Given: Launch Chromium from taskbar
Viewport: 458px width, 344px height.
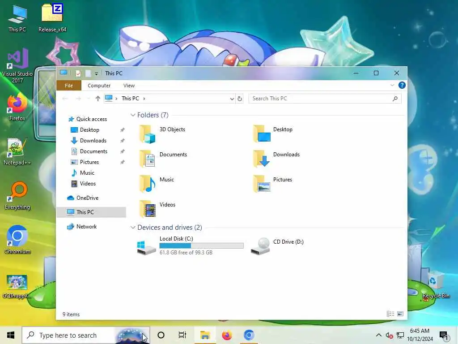Looking at the screenshot, I should pos(249,335).
